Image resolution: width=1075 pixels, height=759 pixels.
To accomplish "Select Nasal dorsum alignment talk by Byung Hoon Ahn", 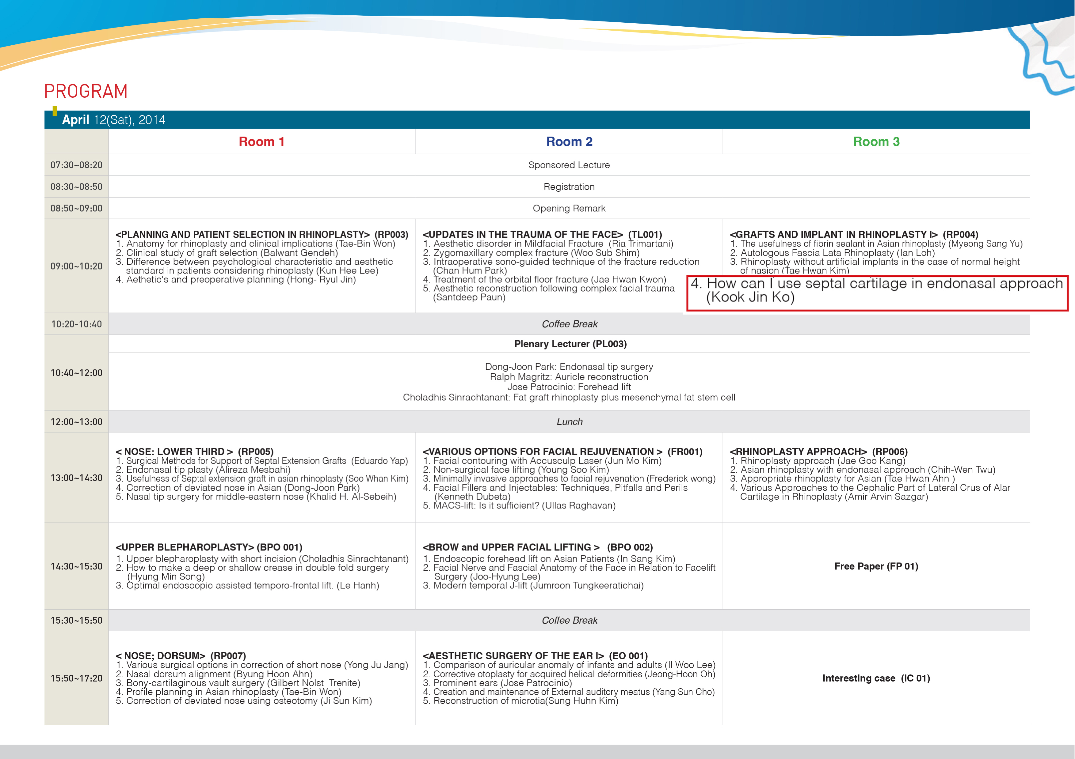I will pos(214,674).
